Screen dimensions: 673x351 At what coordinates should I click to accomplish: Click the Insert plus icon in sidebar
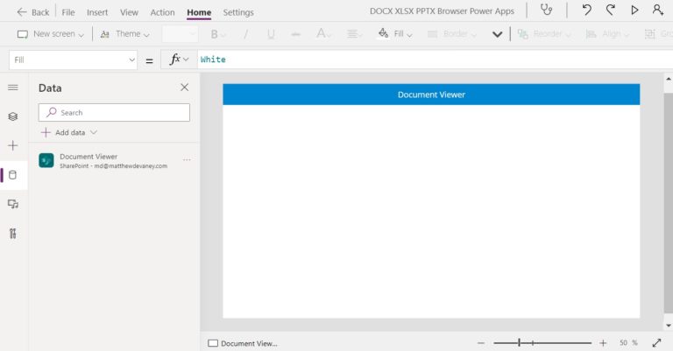(12, 145)
